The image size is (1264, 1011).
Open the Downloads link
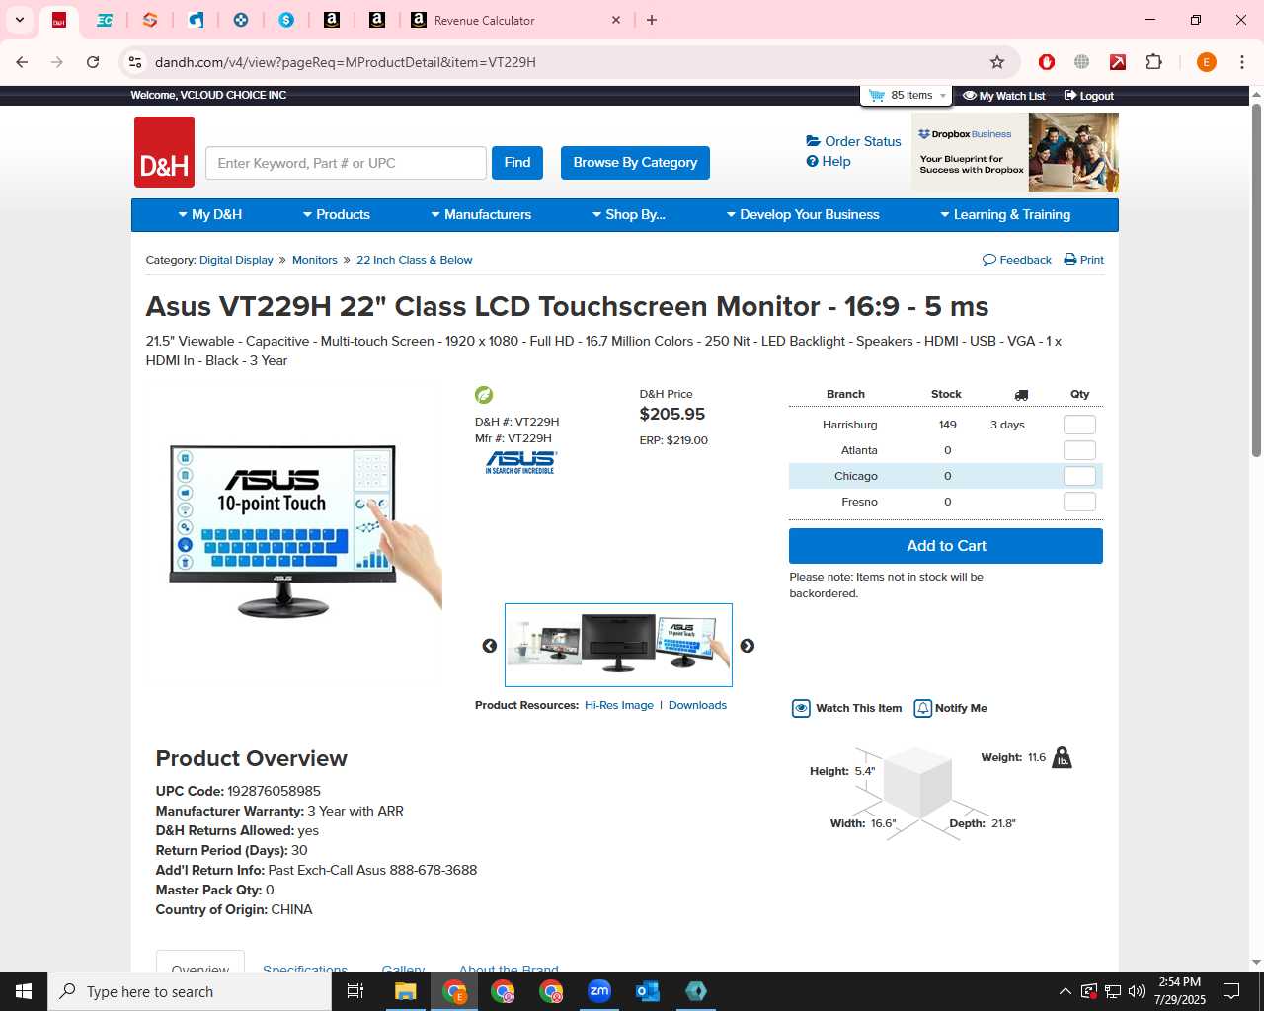coord(697,705)
